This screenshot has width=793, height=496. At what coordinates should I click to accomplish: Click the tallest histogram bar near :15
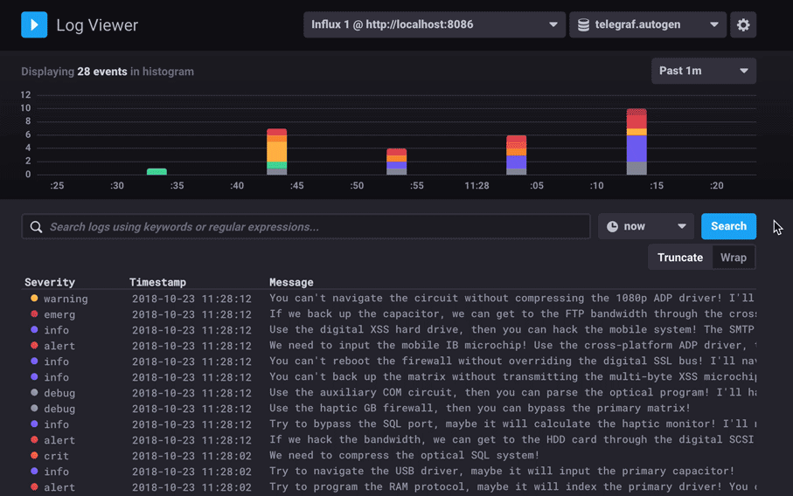pyautogui.click(x=636, y=141)
